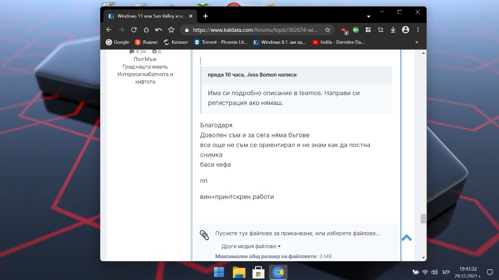The image size is (499, 280).
Task: Click the profile text Пол:Мъж
Action: click(145, 59)
